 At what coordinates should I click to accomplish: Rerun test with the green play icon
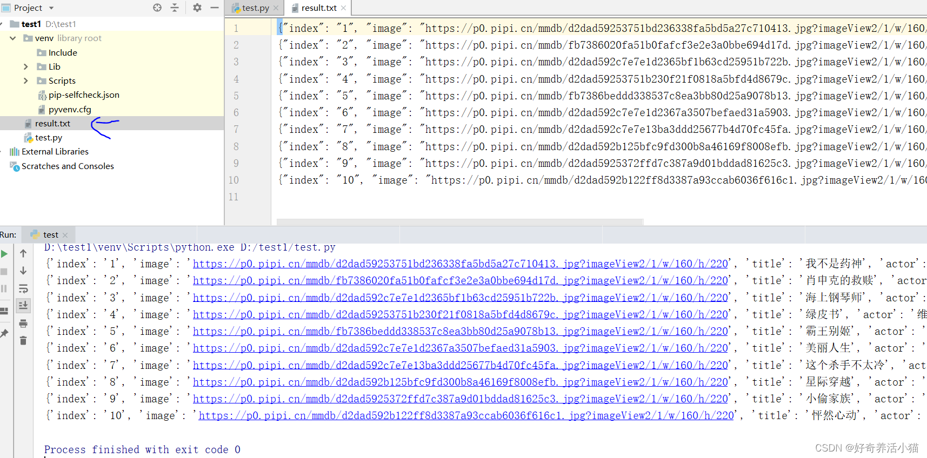click(4, 254)
